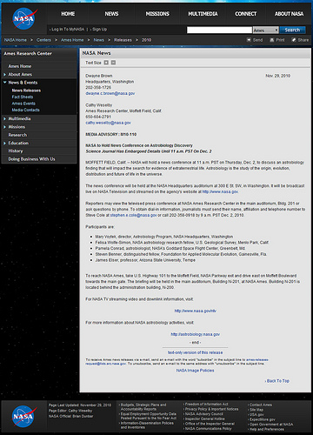Click the search text field

click(x=219, y=30)
